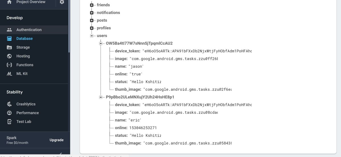Image resolution: width=341 pixels, height=157 pixels.
Task: Select the notifications key label
Action: (x=108, y=13)
